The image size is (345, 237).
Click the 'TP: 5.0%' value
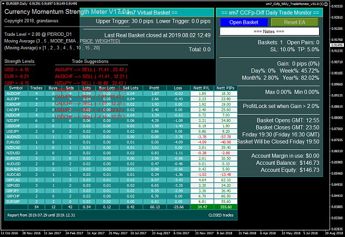309,50
